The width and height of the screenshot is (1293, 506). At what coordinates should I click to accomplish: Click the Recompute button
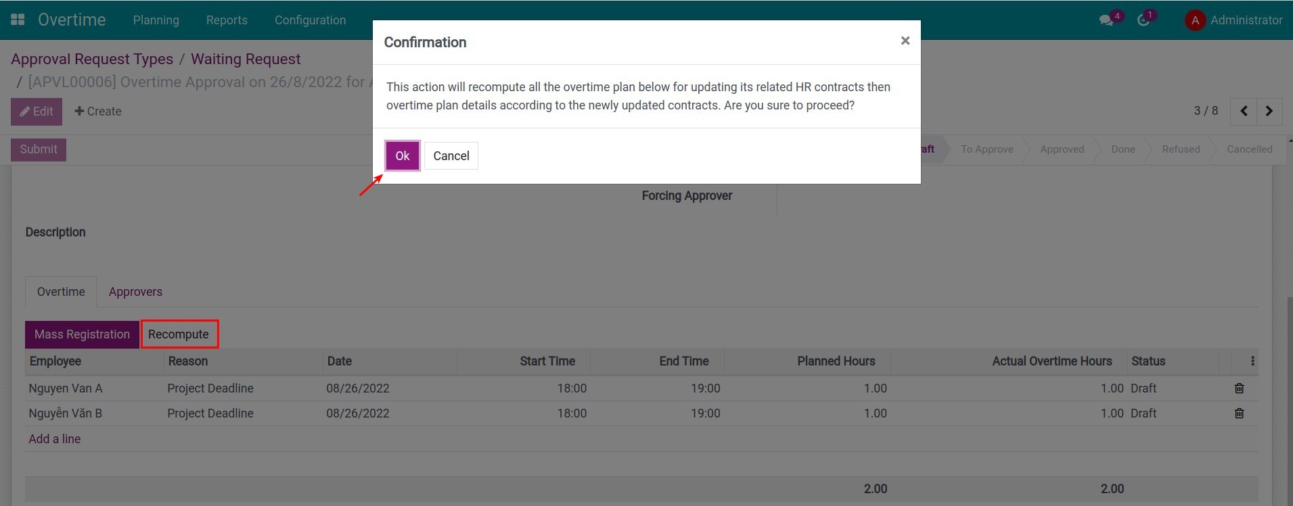pyautogui.click(x=179, y=334)
